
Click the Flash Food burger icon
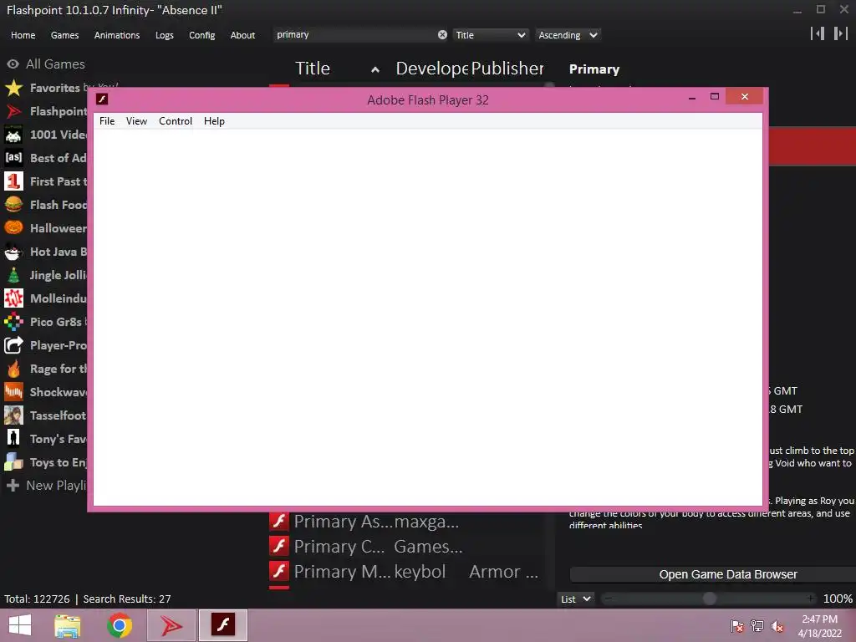point(13,205)
